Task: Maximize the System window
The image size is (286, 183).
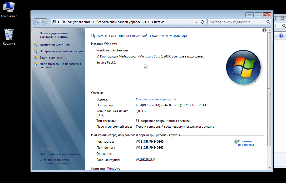Action: [258, 15]
